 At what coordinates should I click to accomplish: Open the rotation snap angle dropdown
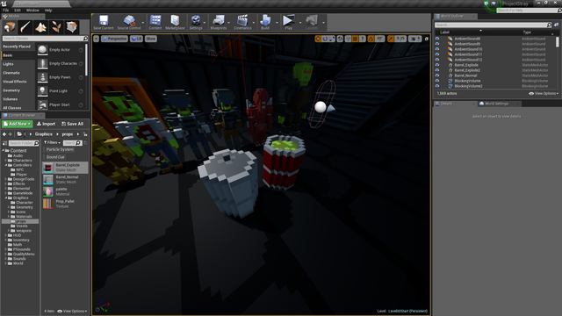click(379, 39)
